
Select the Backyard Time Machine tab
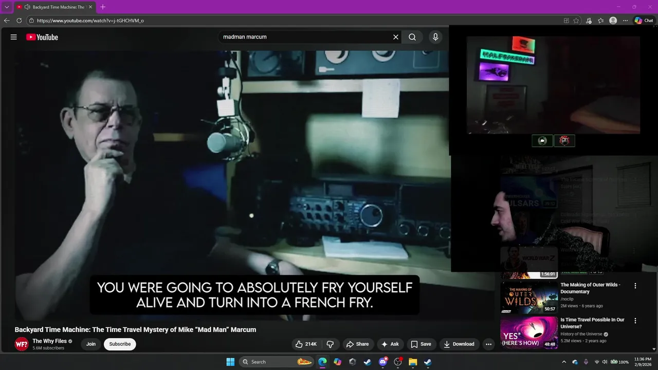click(54, 7)
